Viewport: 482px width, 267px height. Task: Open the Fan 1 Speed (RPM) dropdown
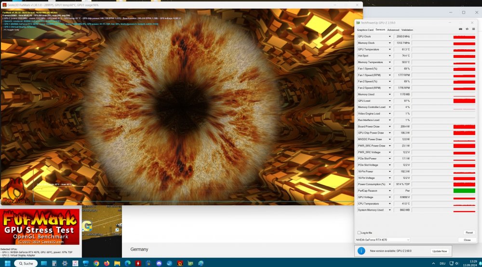point(390,75)
